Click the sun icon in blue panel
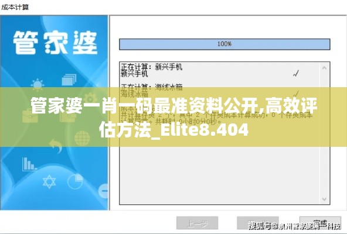The height and width of the screenshot is (234, 347). coord(37,84)
